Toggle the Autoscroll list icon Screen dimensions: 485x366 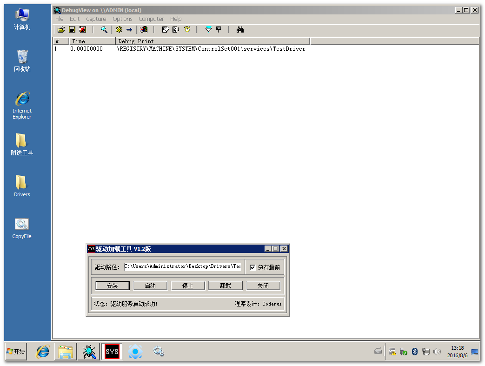(x=176, y=30)
